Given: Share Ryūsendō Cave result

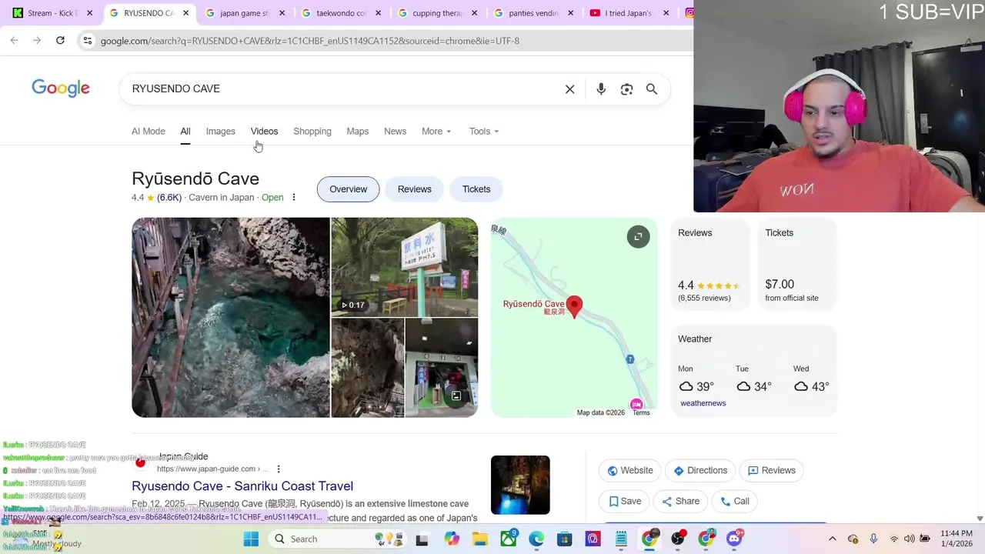Looking at the screenshot, I should click(680, 502).
